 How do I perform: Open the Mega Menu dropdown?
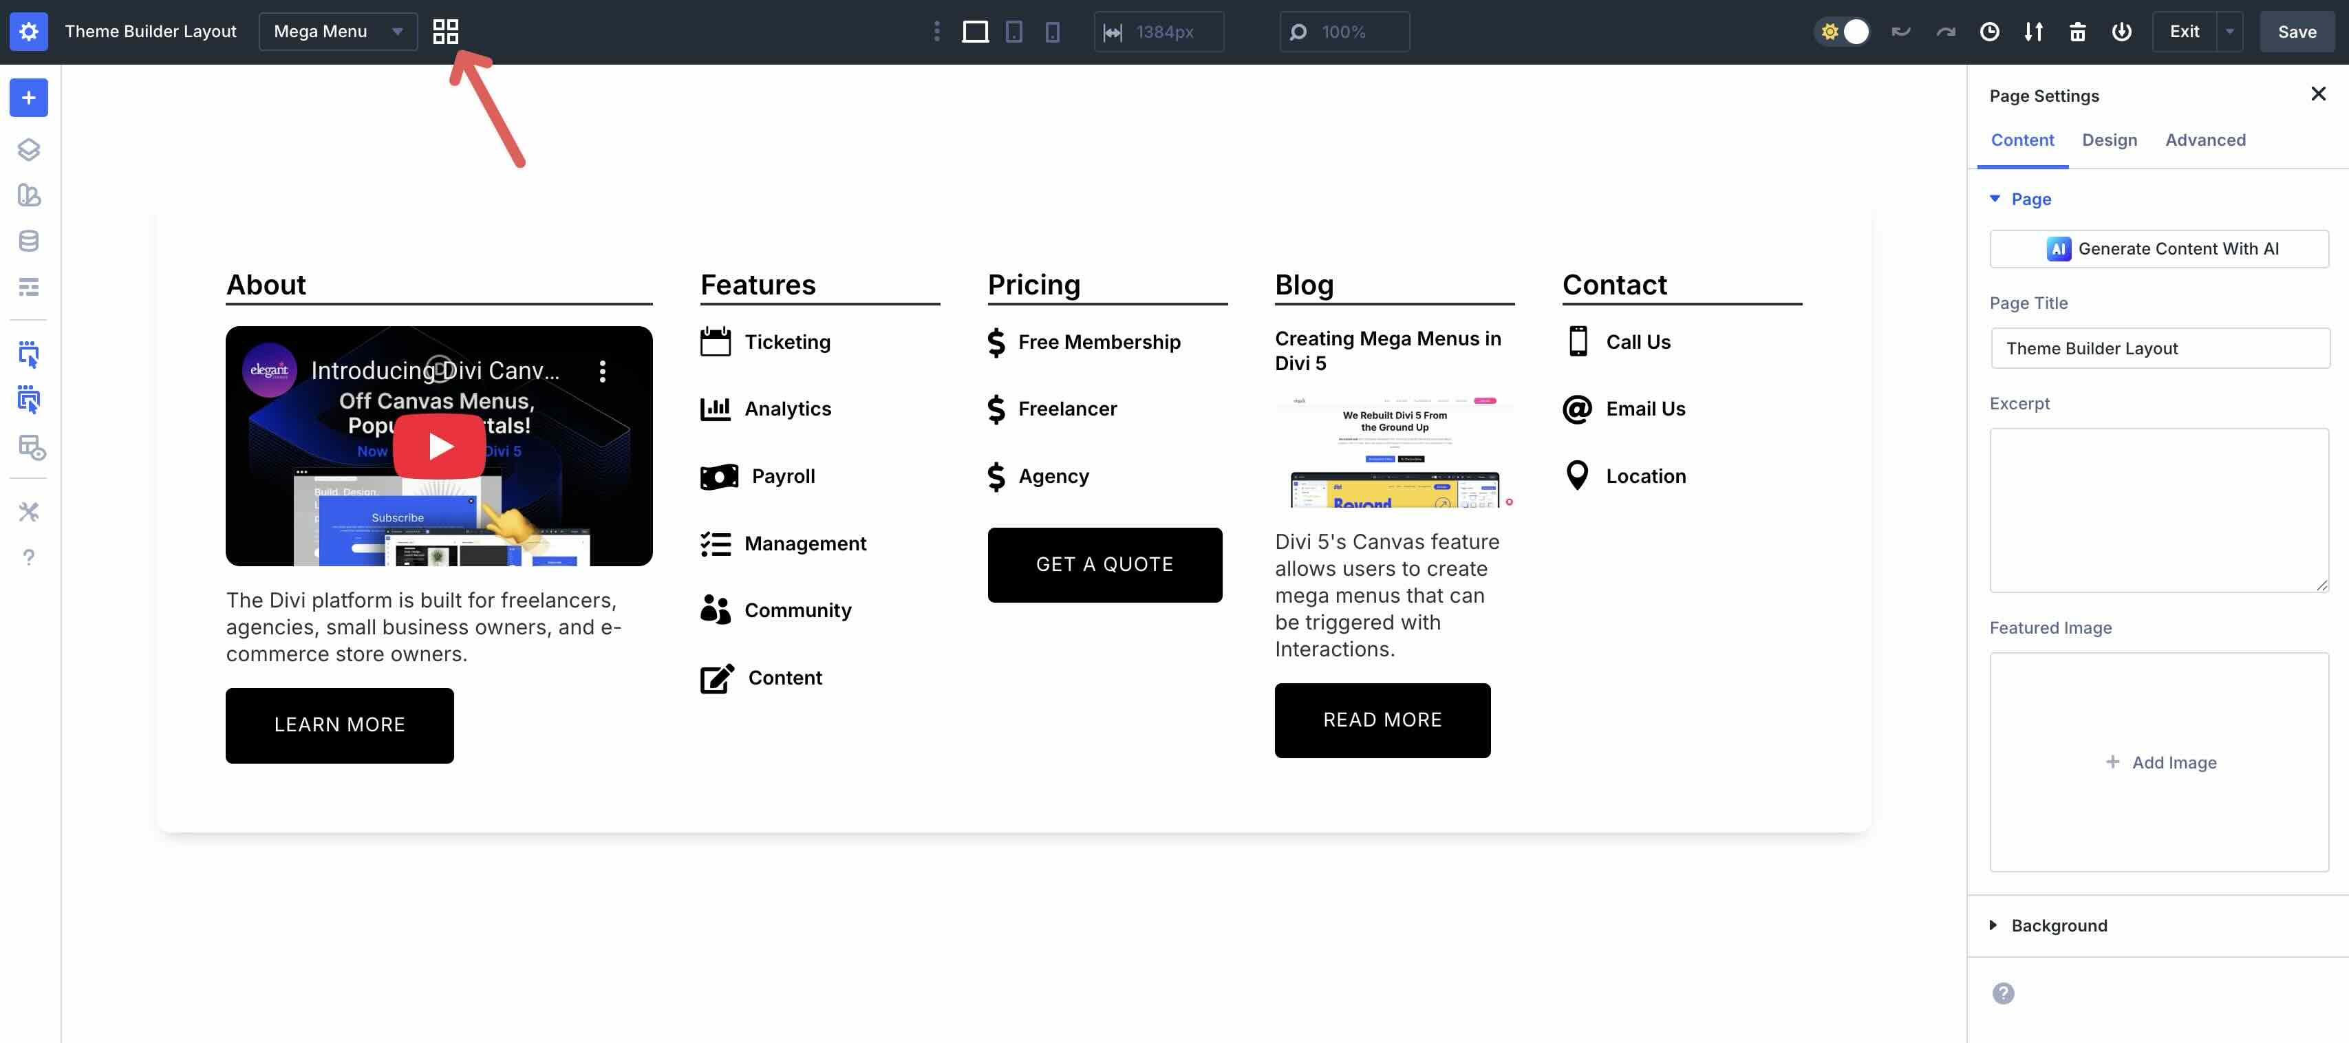(x=337, y=31)
